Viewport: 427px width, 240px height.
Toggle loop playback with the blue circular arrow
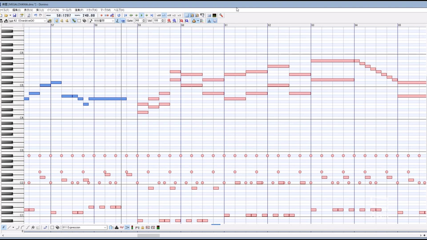click(119, 16)
